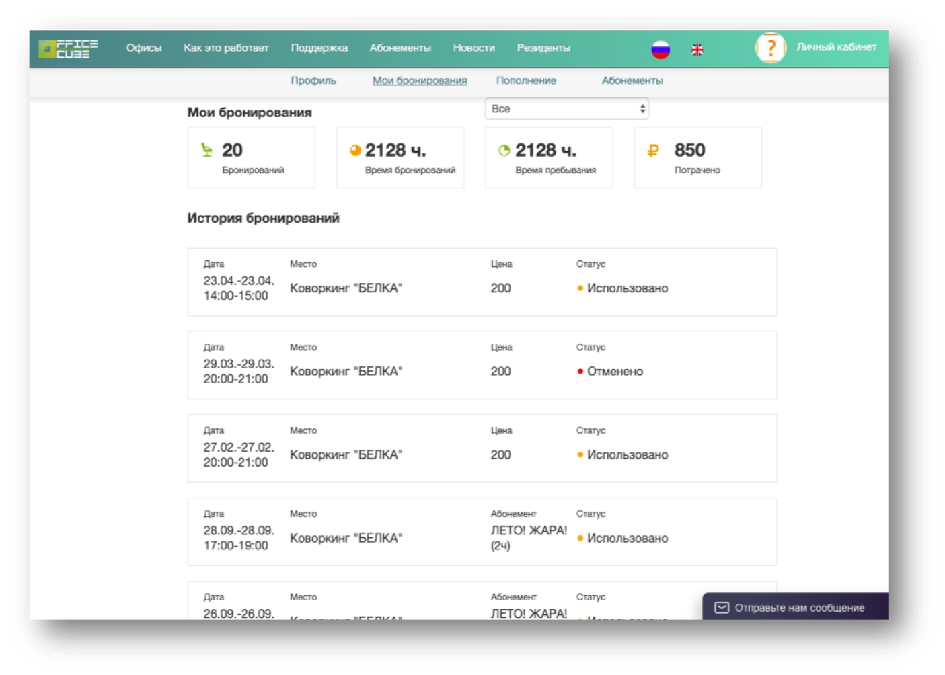Open the 'Все' filter dropdown

click(x=566, y=109)
